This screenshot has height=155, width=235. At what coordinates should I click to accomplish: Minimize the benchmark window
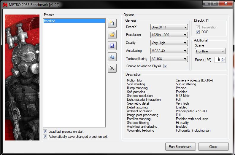207,3
